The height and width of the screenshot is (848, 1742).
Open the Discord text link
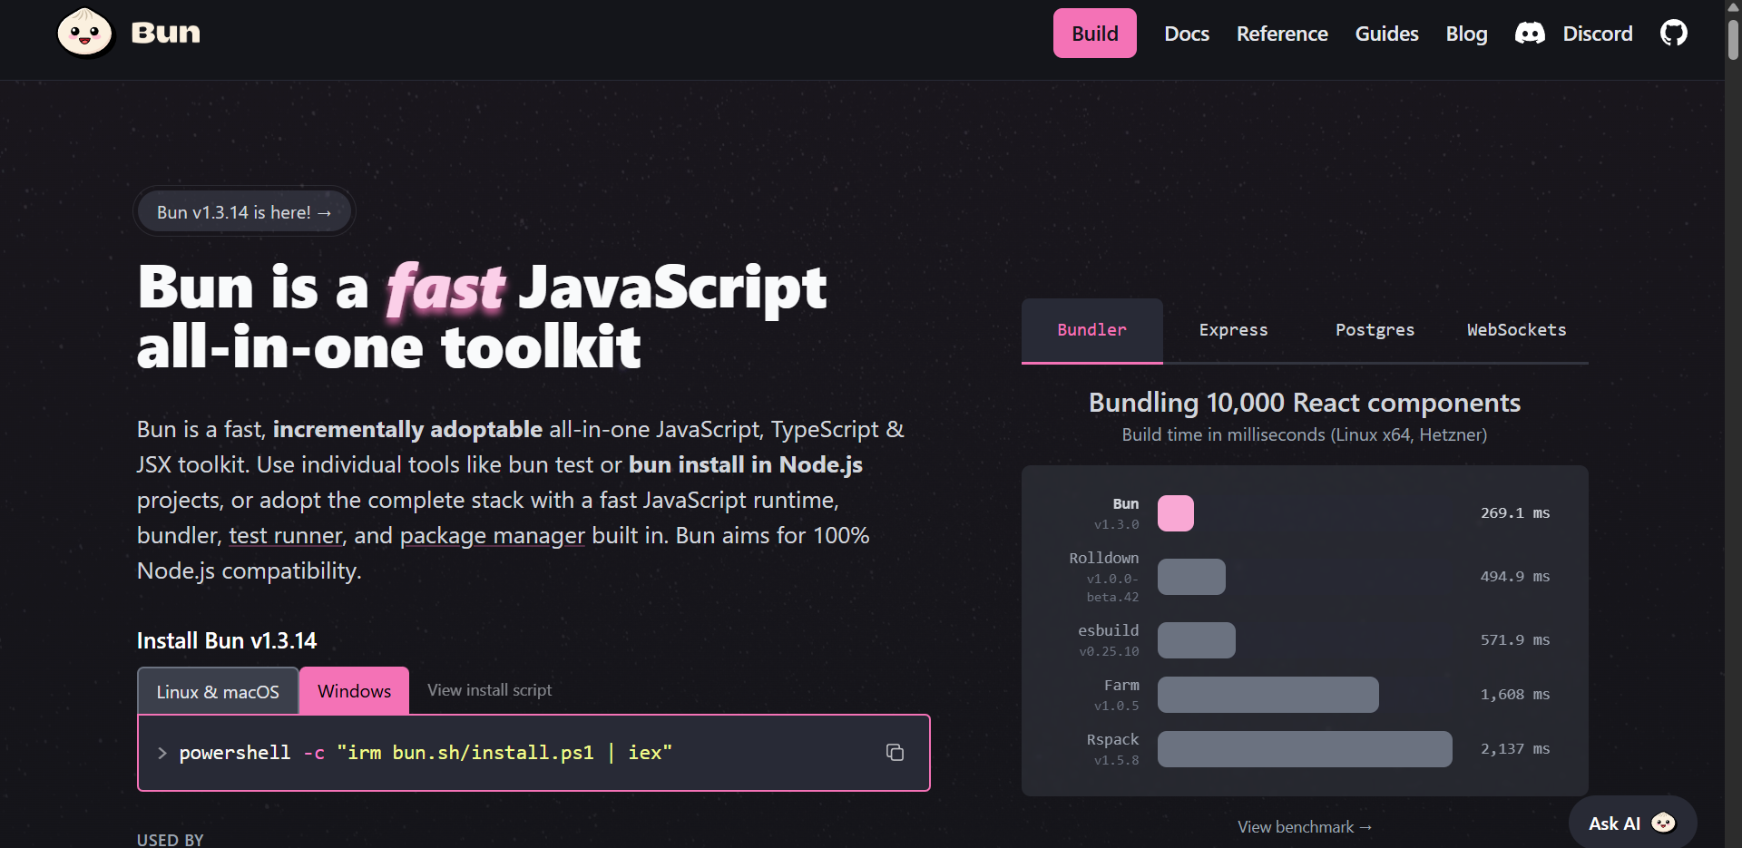coord(1597,34)
